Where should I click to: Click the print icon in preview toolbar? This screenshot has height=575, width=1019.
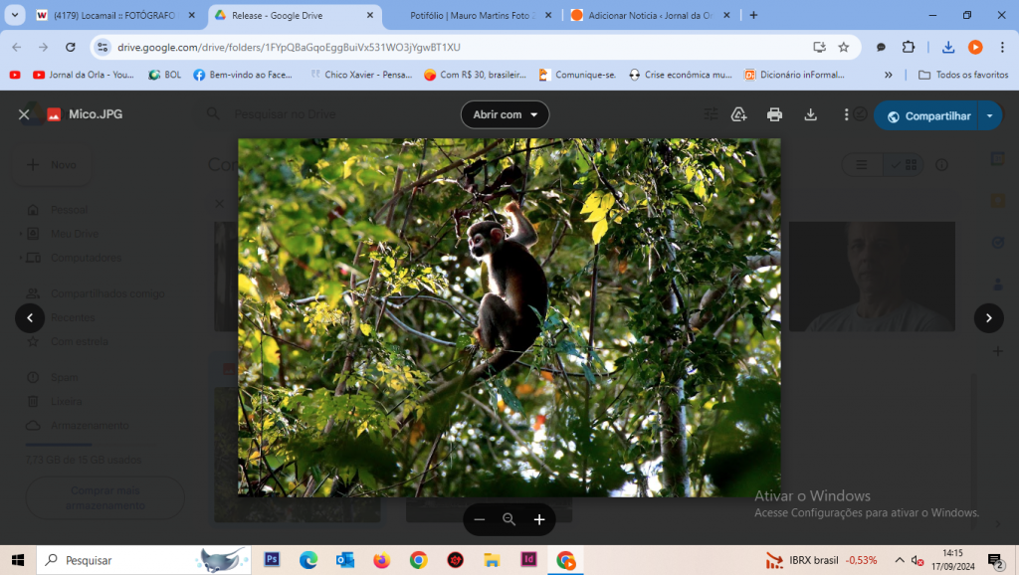point(774,115)
